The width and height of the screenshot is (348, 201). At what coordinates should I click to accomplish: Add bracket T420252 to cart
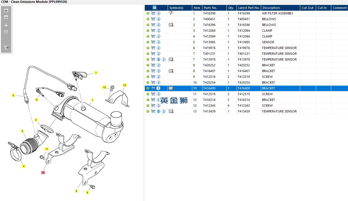[153, 65]
